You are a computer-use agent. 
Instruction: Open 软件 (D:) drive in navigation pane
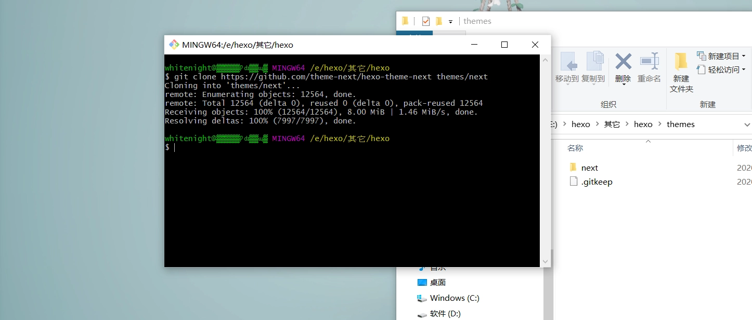(x=445, y=314)
